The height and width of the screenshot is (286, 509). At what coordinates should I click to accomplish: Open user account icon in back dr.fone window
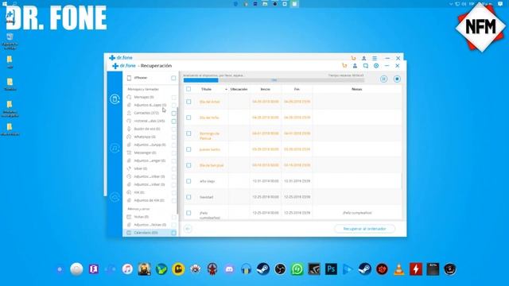click(x=364, y=58)
